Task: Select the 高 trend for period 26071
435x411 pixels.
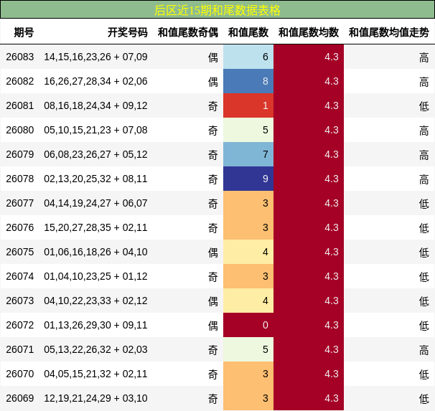Action: coord(424,350)
